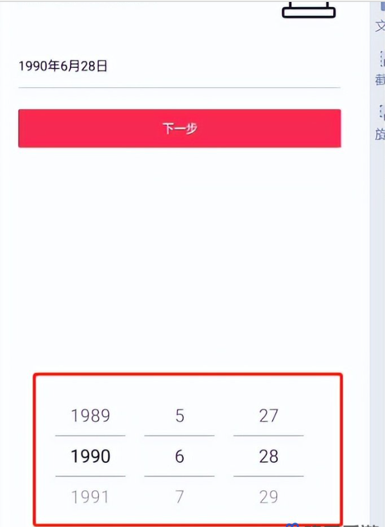Choose year 1991 in the picker
The width and height of the screenshot is (385, 527).
[90, 497]
